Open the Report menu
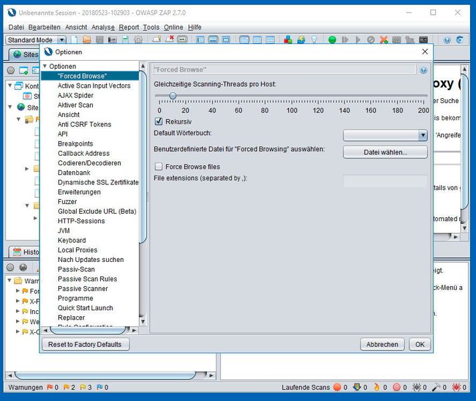476x401 pixels. pyautogui.click(x=129, y=27)
